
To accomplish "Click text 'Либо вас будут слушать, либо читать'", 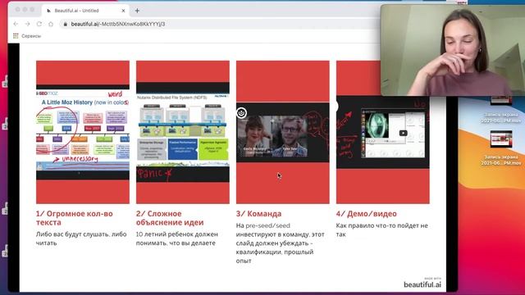I will tap(81, 238).
